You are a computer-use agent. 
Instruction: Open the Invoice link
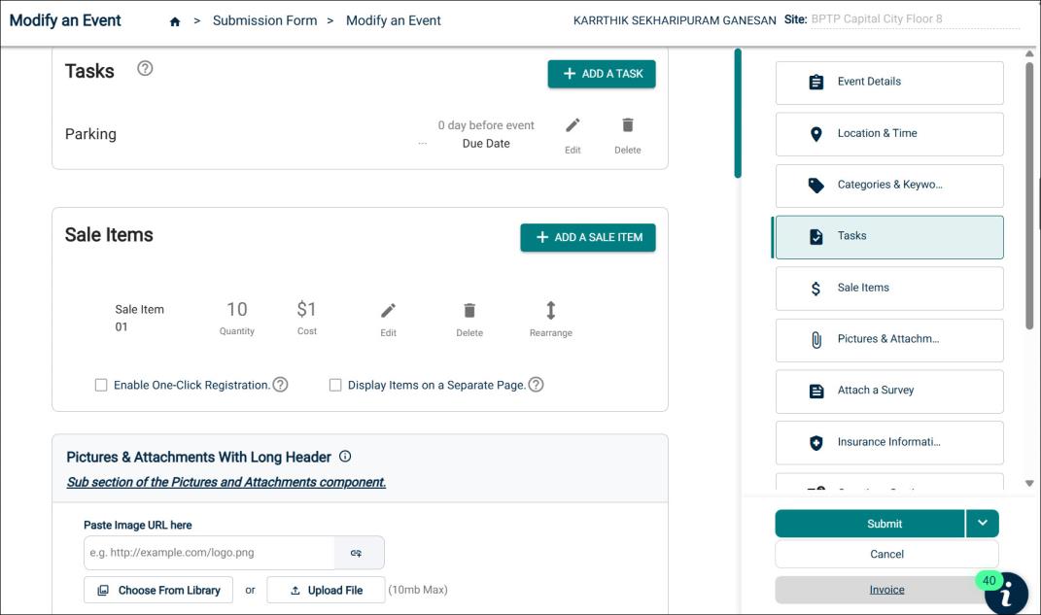coord(885,590)
